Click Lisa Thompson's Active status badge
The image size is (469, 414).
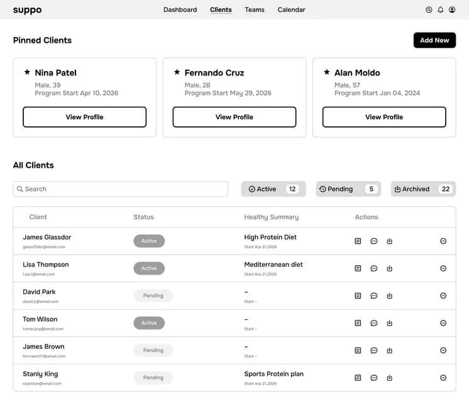149,268
